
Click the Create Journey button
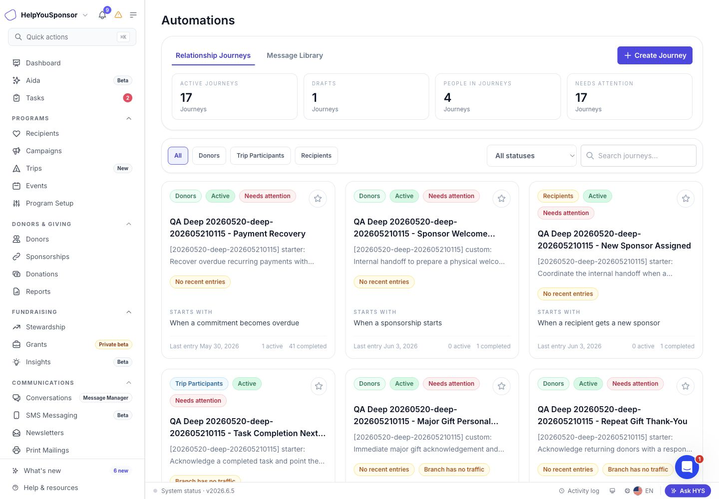pos(655,55)
